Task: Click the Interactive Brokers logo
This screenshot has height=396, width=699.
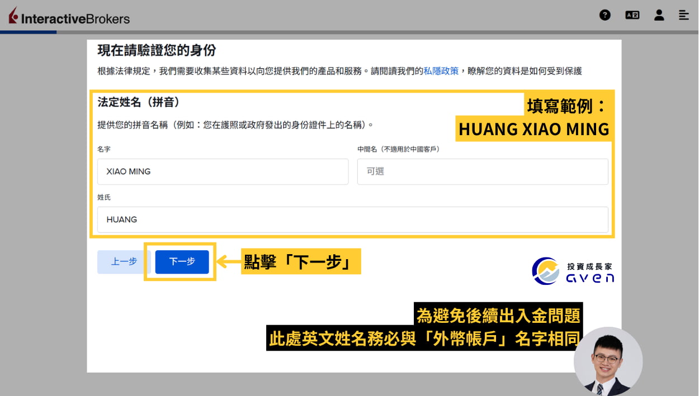Action: [69, 16]
